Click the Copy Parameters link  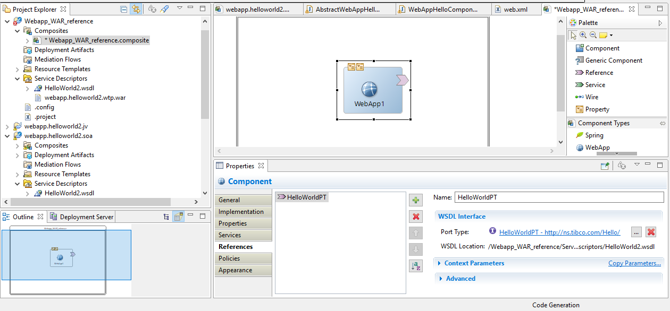(x=634, y=263)
